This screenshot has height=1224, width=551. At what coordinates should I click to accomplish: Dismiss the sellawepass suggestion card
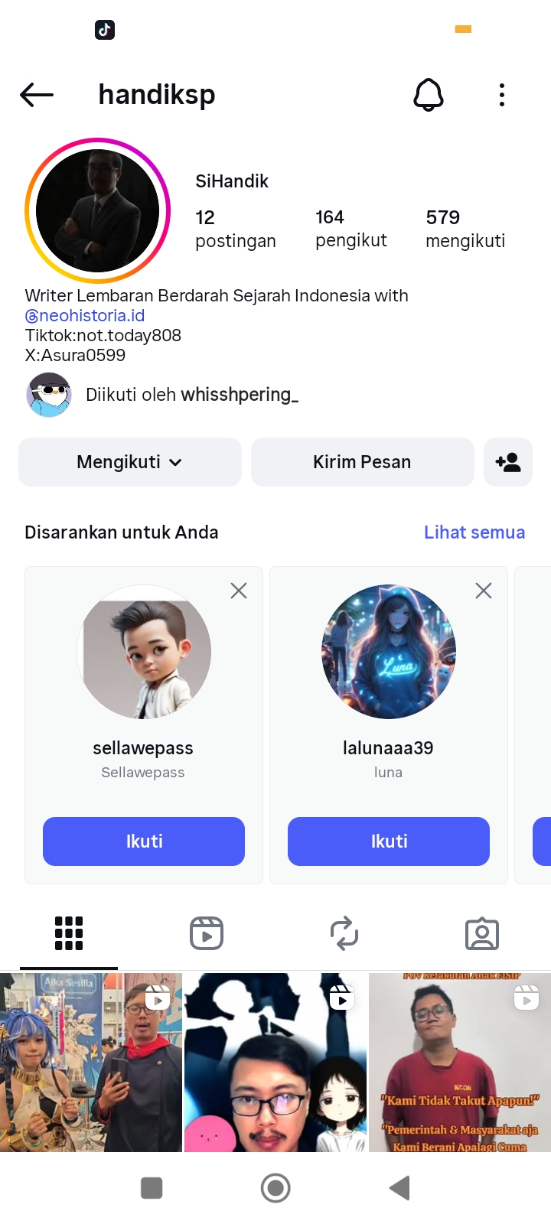pos(239,591)
